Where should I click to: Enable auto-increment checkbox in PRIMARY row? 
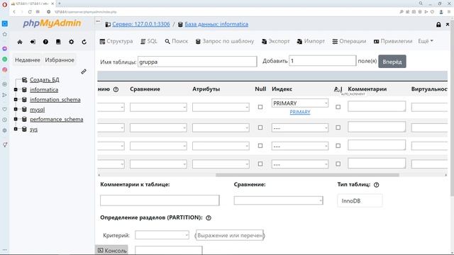[338, 107]
